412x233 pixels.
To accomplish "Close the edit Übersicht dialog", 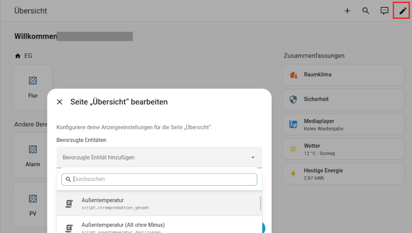I will (x=60, y=102).
